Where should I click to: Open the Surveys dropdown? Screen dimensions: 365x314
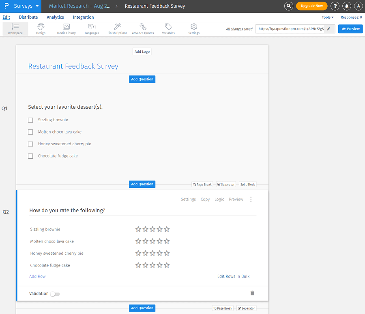[x=22, y=6]
